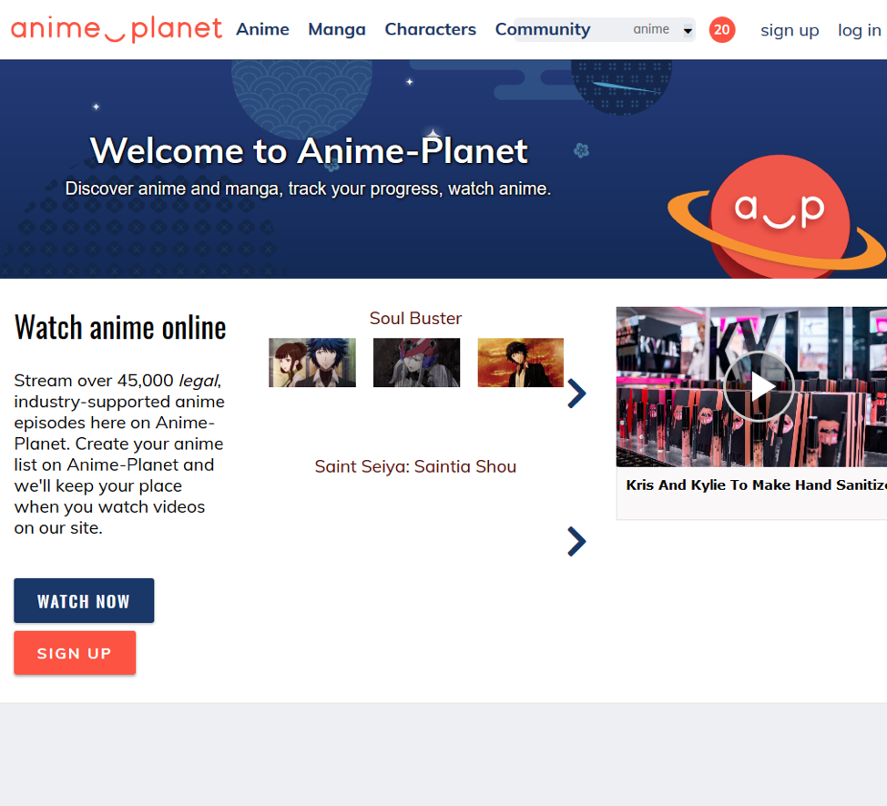Click the sign up link in header
887x806 pixels.
tap(790, 30)
